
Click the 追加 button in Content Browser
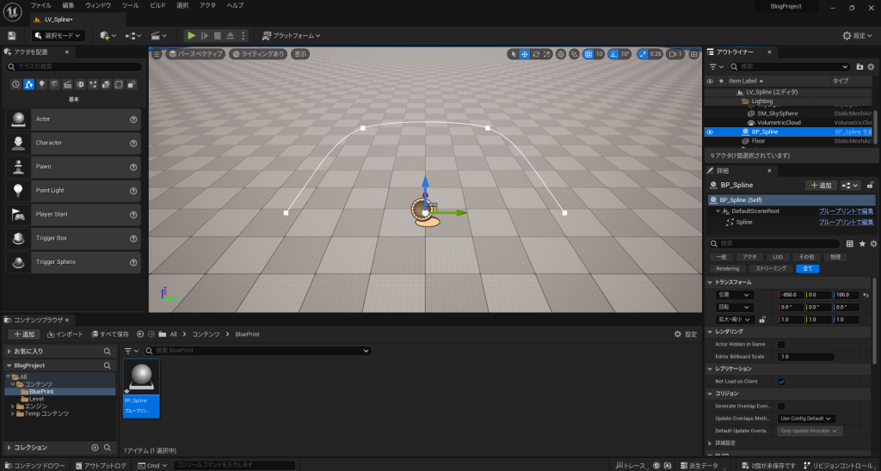[23, 333]
